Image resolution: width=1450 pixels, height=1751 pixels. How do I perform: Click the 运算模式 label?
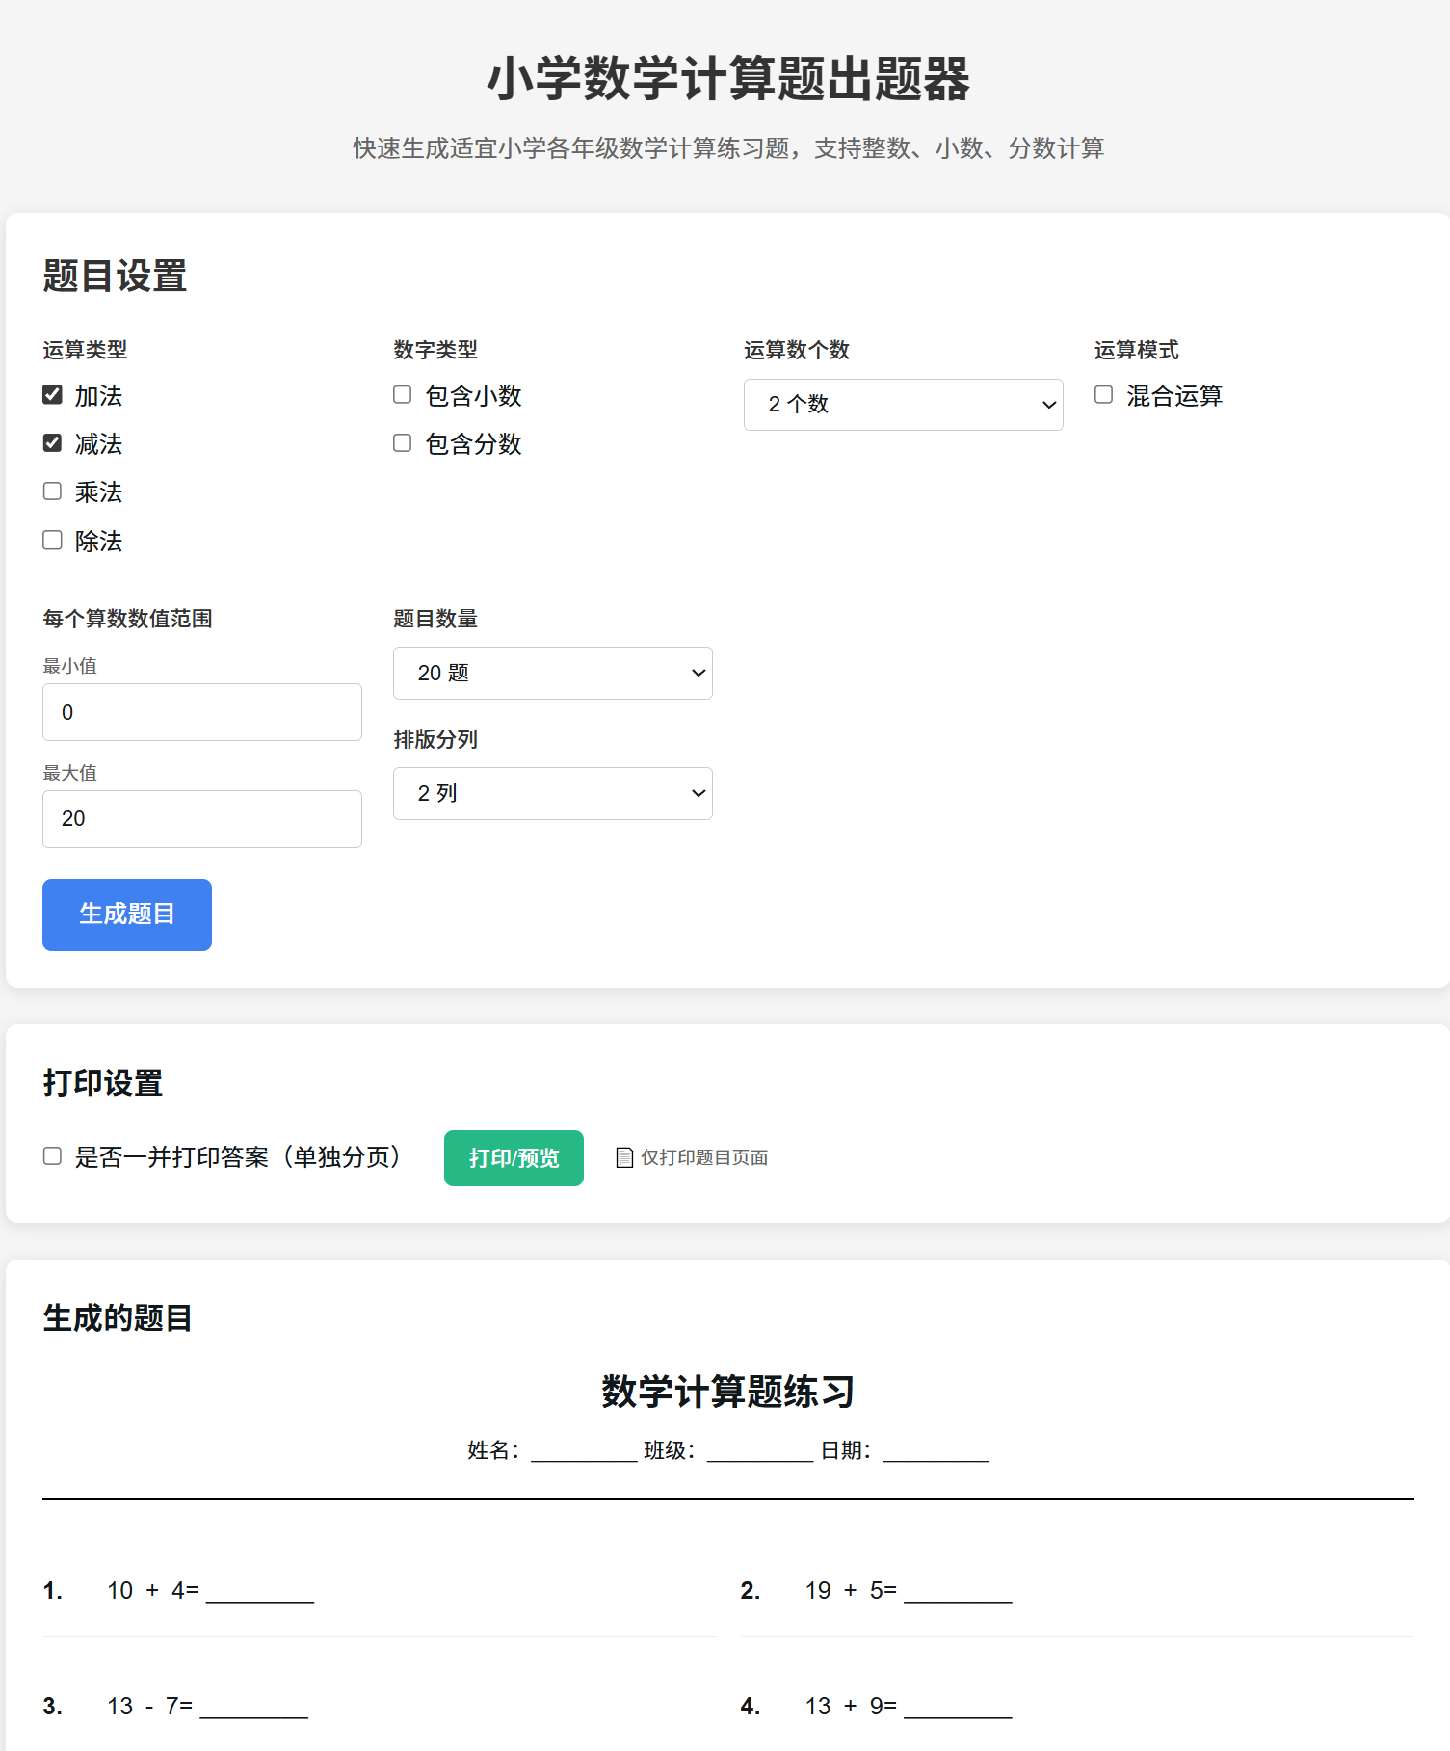pyautogui.click(x=1137, y=350)
